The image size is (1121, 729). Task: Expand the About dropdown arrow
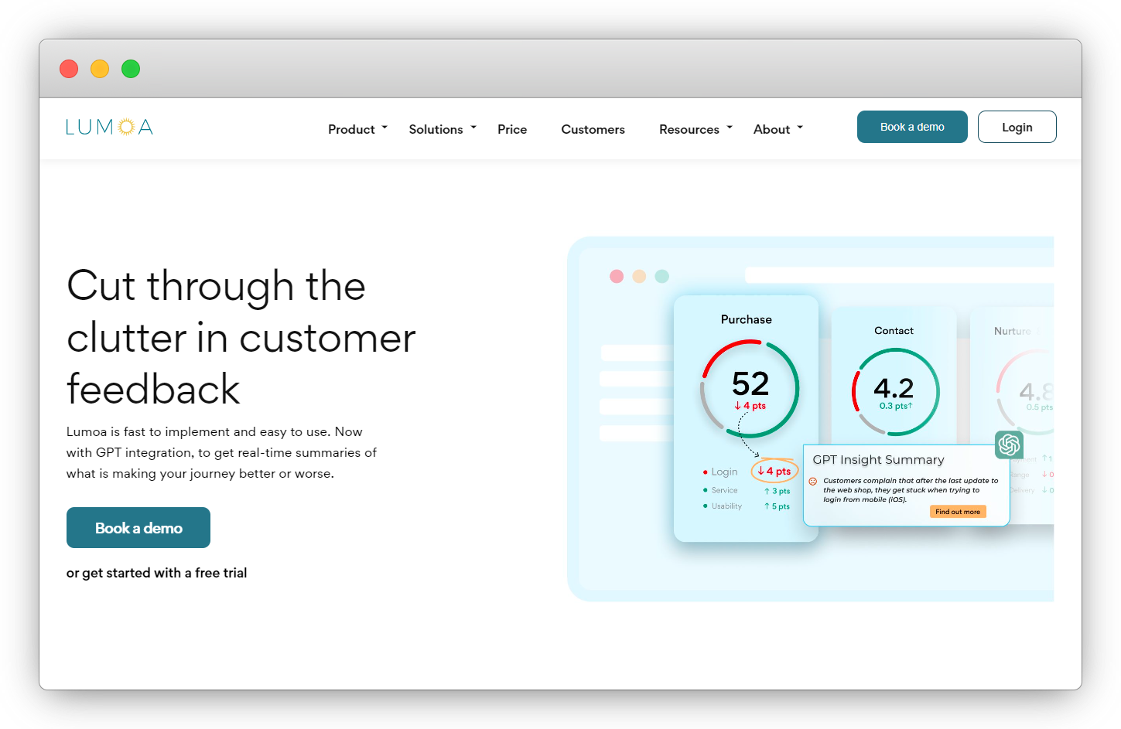(800, 128)
